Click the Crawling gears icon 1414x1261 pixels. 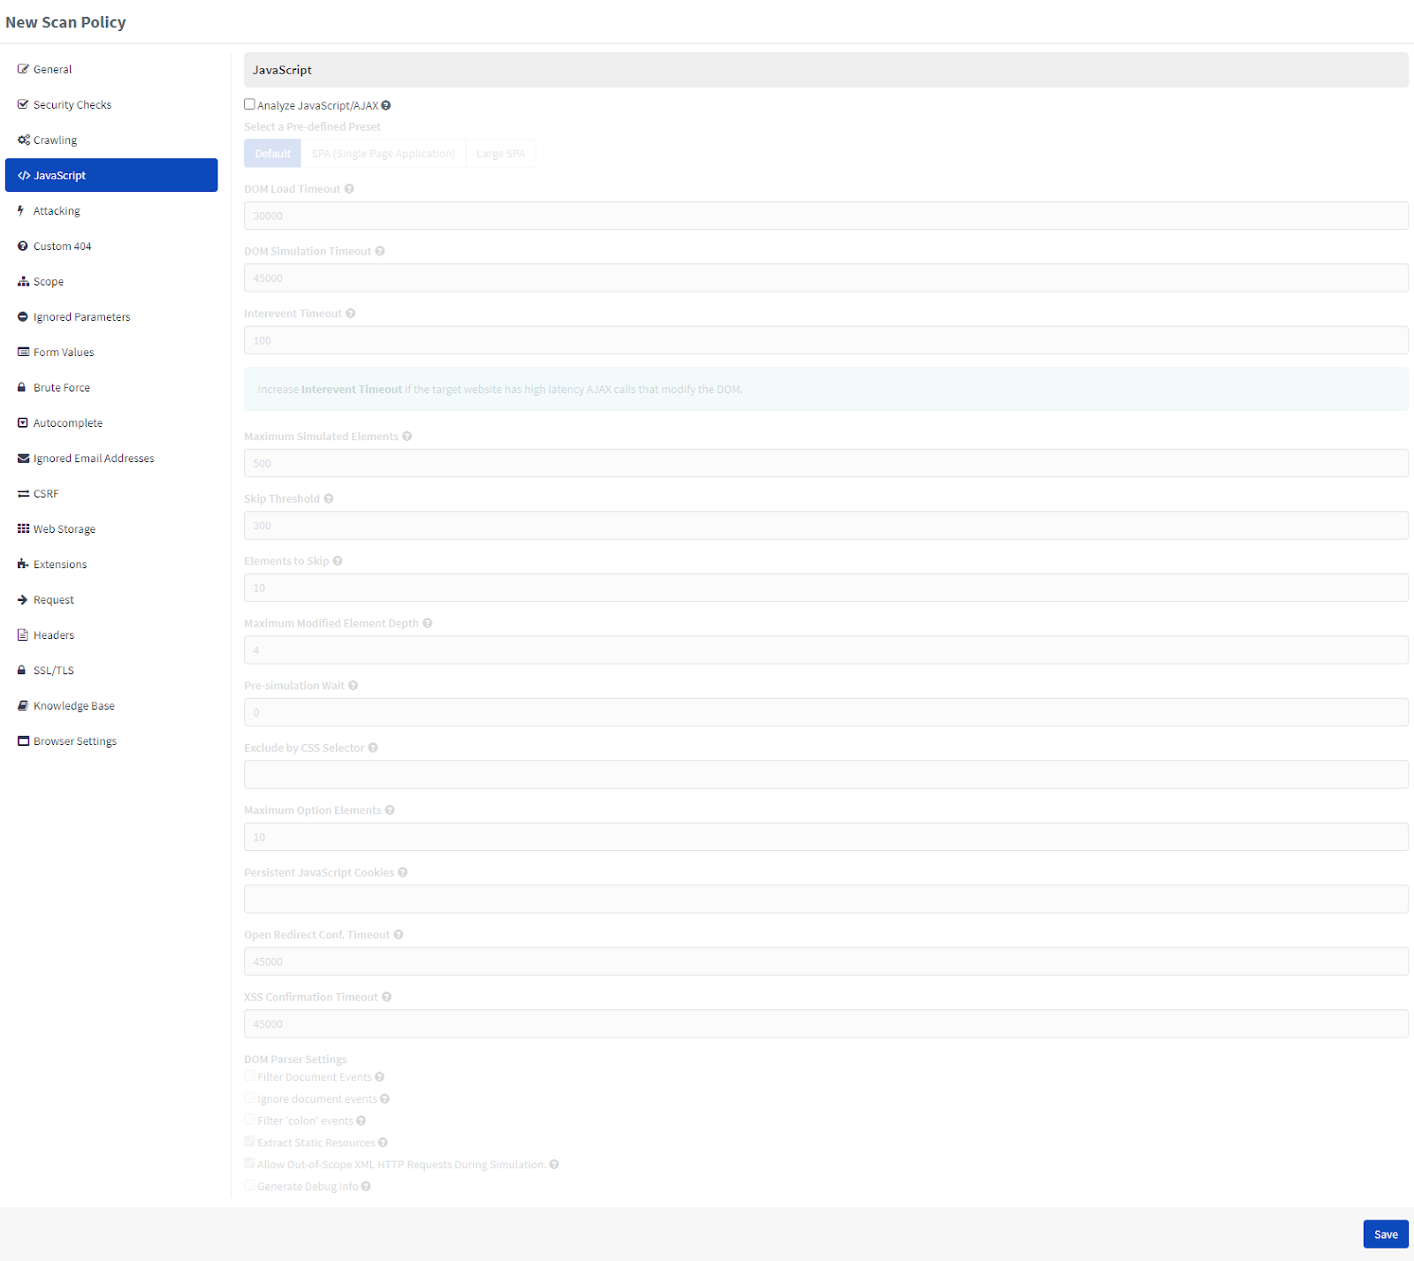pos(24,140)
